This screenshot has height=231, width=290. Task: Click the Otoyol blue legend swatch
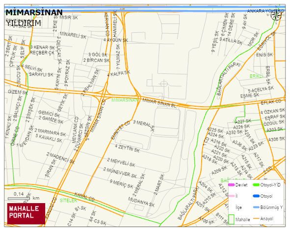[256, 196]
